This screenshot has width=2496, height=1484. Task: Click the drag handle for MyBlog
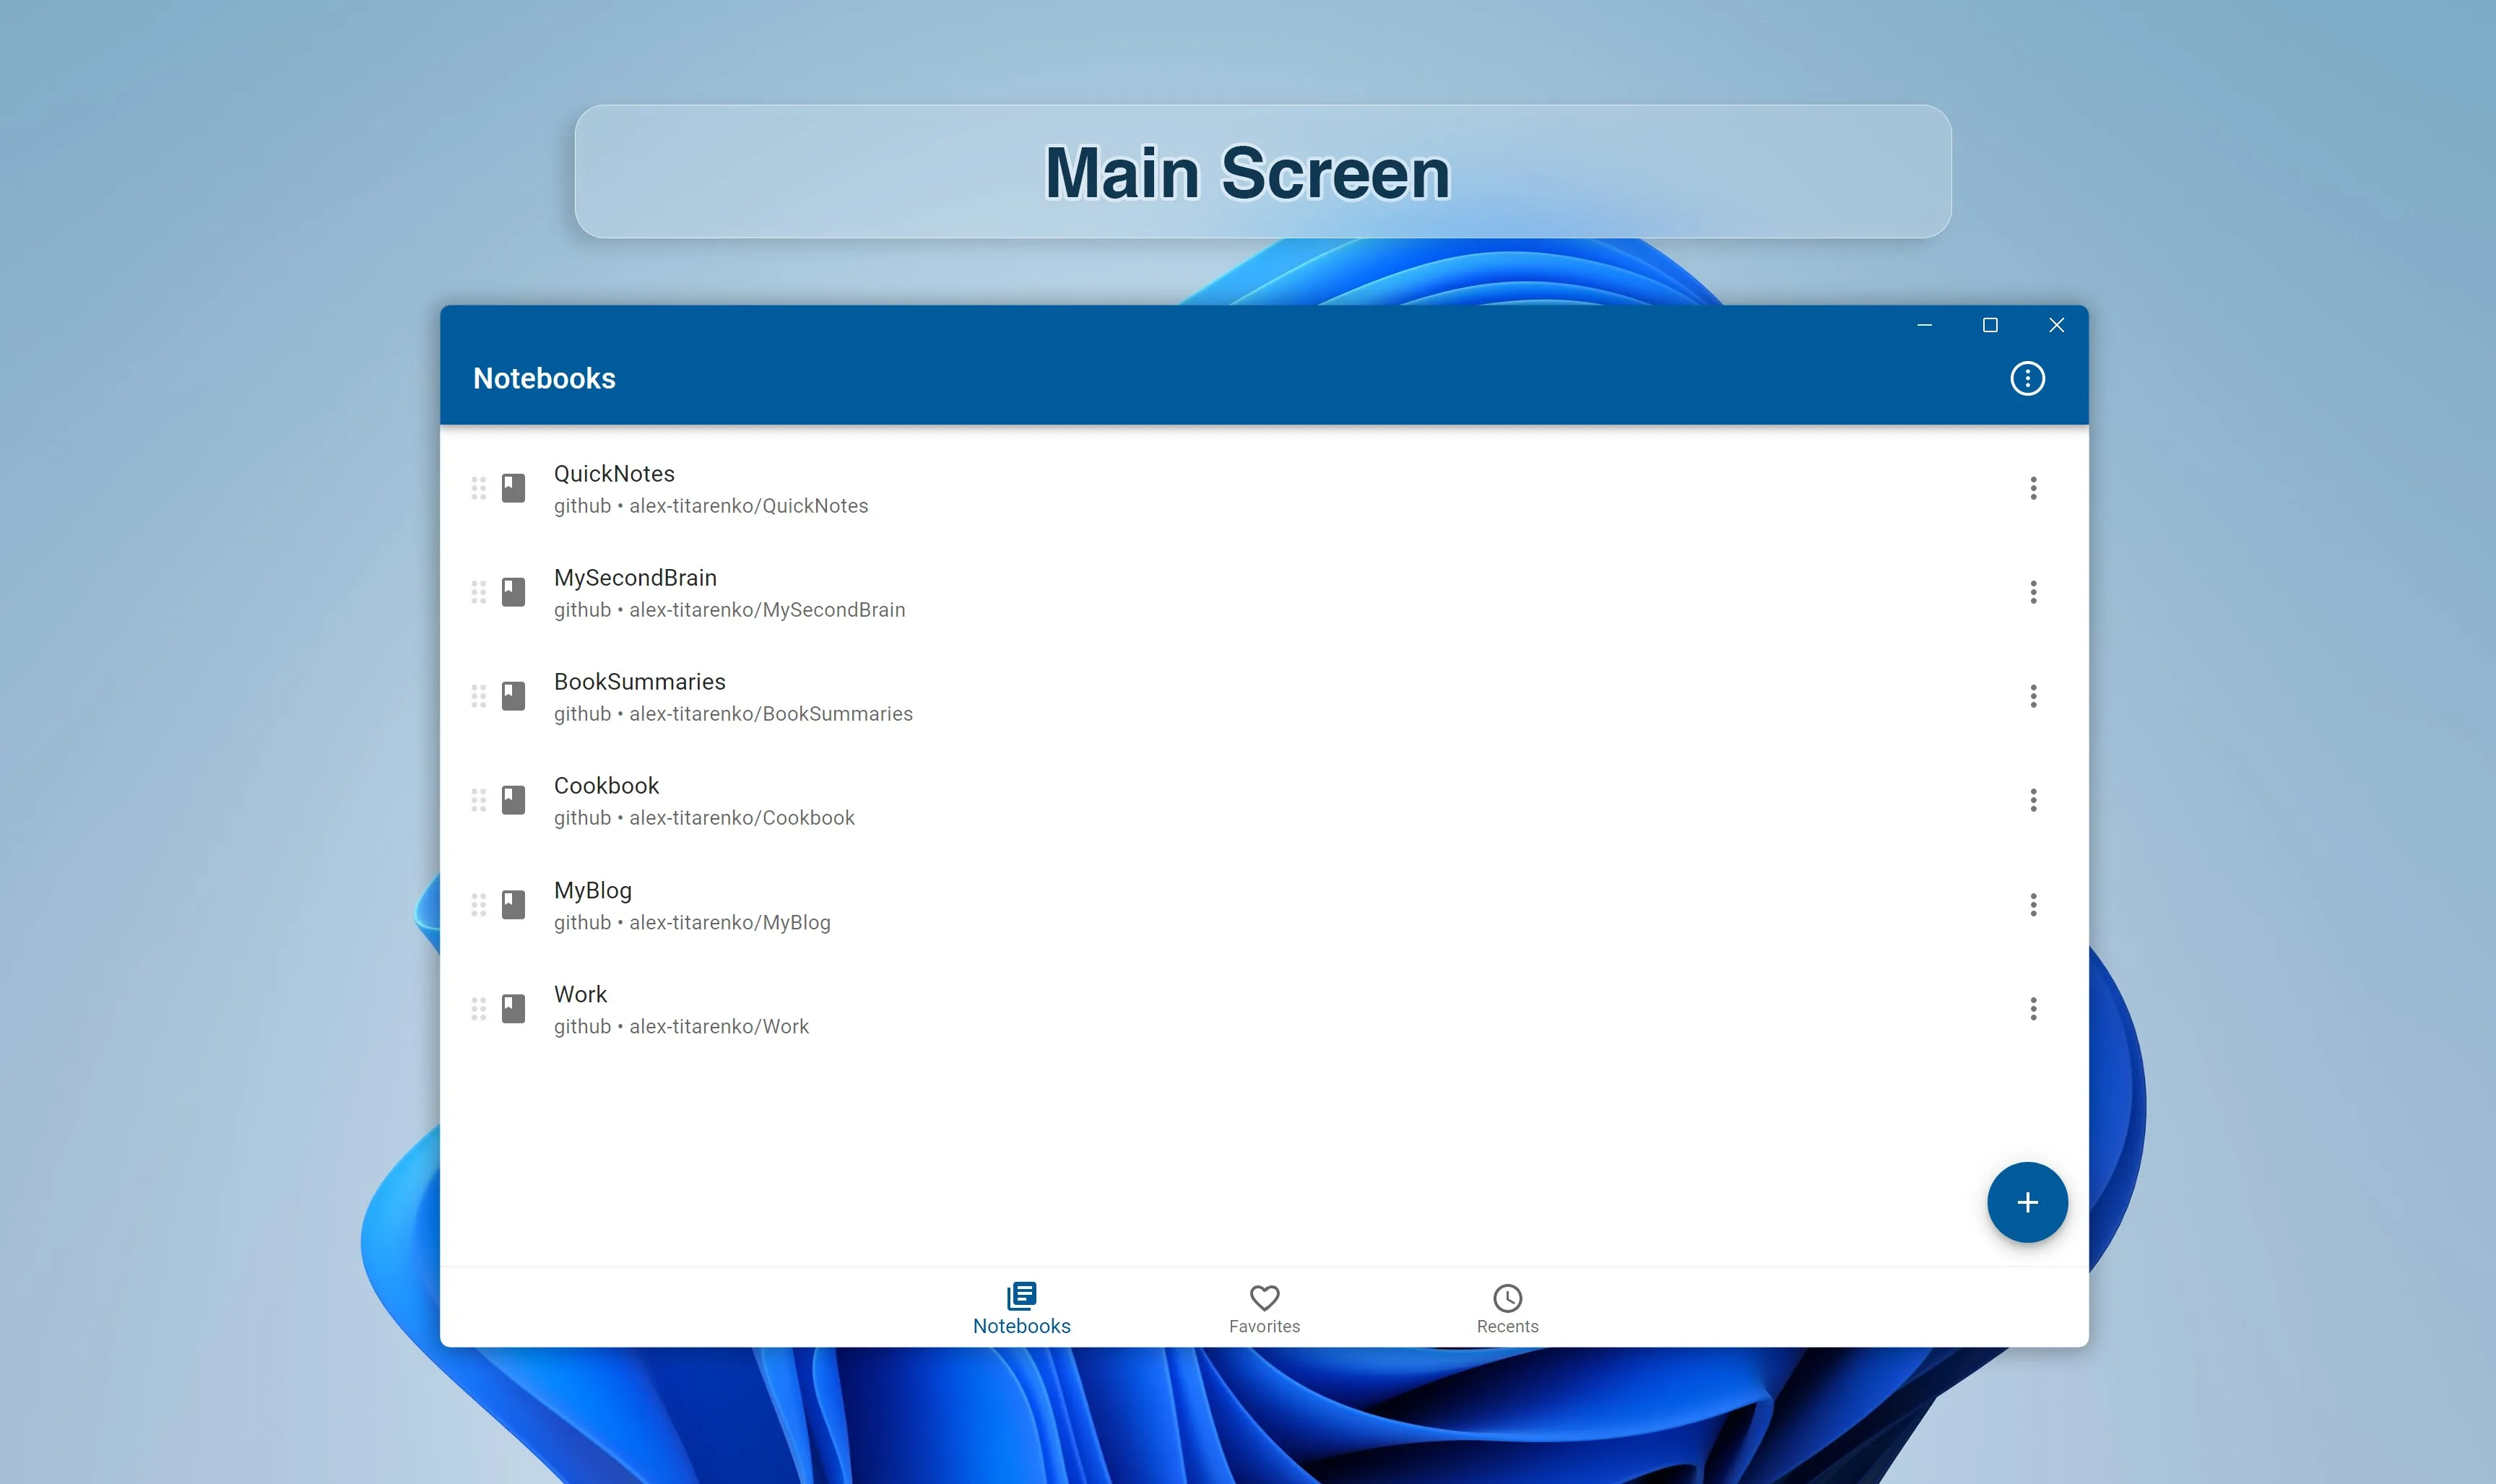(478, 905)
